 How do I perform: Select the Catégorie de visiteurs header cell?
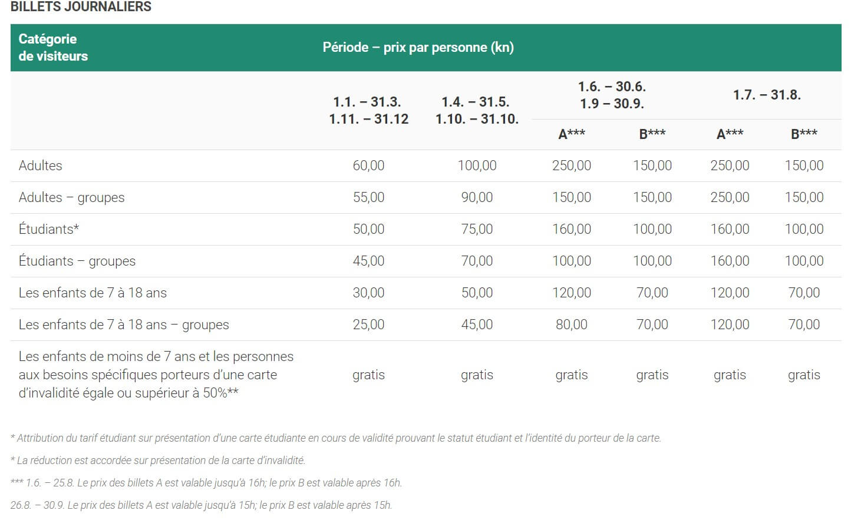53,48
